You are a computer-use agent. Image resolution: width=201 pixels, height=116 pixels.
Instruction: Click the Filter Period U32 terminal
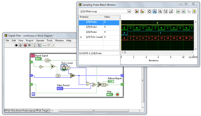pyautogui.click(x=60, y=88)
